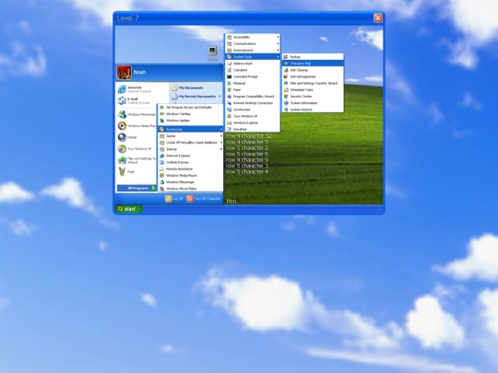Expand Oracle VM VirtualBox Guest Additions submenu

[191, 143]
